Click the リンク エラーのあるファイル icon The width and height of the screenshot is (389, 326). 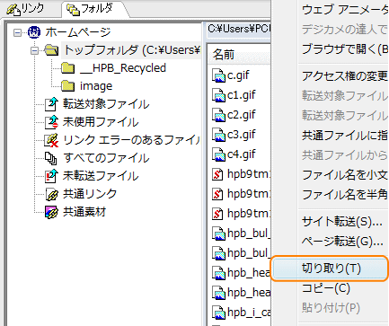click(51, 140)
